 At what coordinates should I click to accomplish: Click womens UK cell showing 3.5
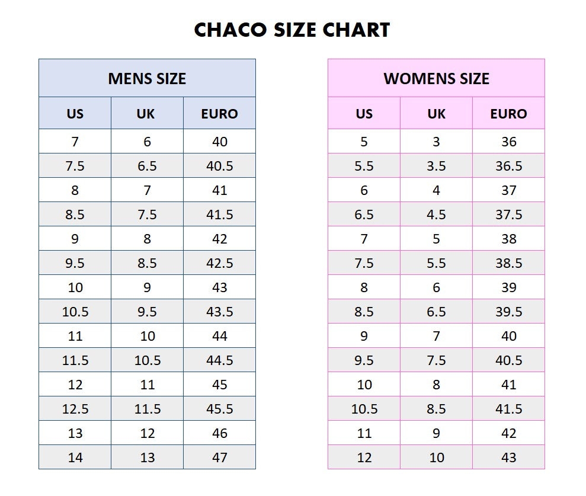[436, 166]
